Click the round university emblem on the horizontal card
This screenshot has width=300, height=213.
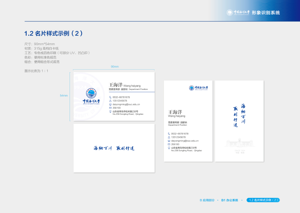[91, 93]
